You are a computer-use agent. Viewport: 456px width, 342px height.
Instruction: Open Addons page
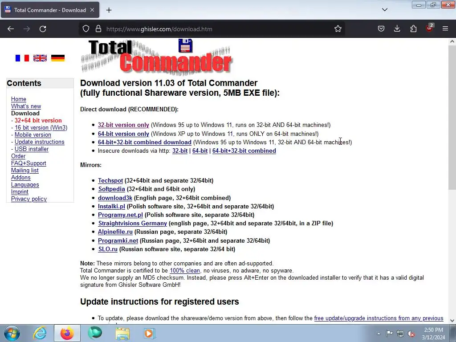(x=20, y=177)
